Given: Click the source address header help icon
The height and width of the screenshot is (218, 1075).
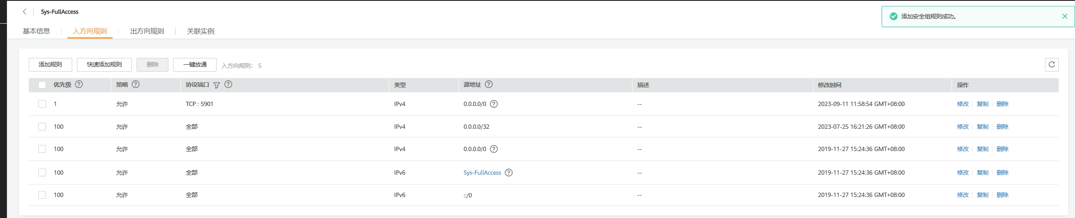Looking at the screenshot, I should (489, 85).
